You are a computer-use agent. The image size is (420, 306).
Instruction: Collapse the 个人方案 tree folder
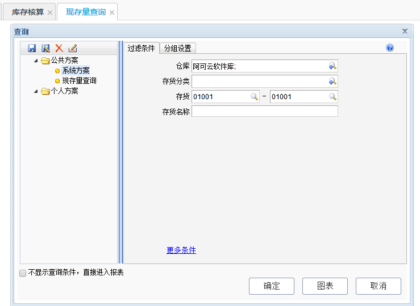[x=36, y=91]
